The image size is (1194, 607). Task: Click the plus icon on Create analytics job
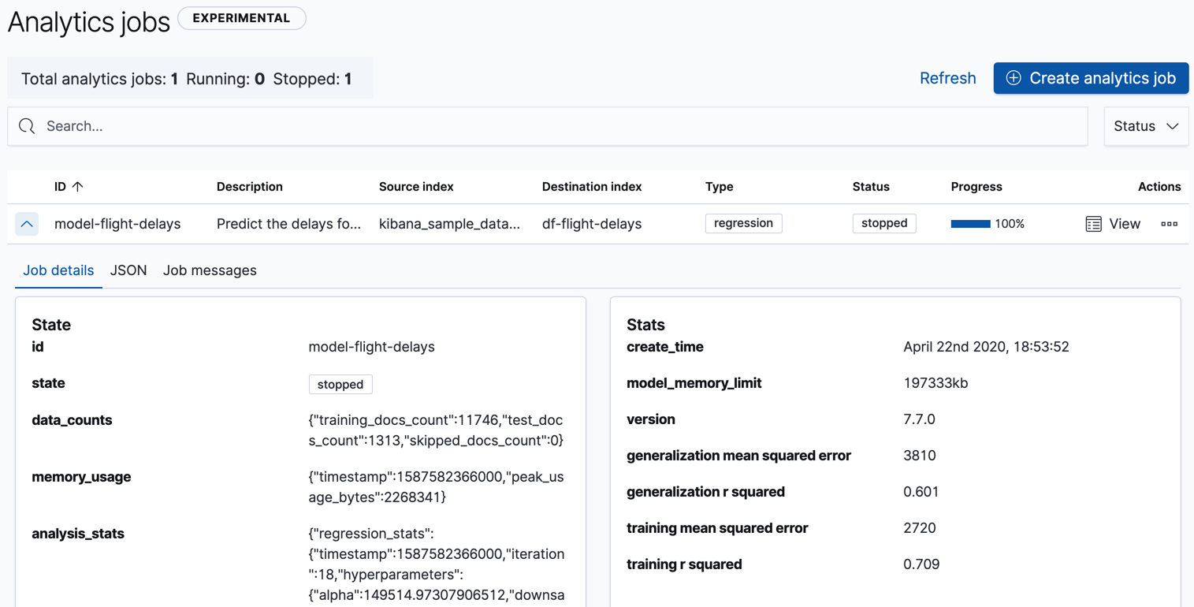pyautogui.click(x=1013, y=78)
